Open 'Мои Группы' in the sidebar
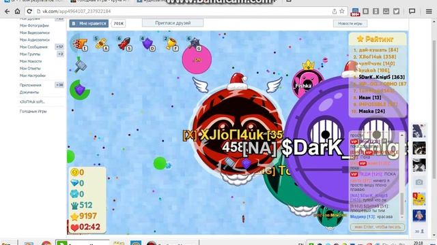 (30, 54)
